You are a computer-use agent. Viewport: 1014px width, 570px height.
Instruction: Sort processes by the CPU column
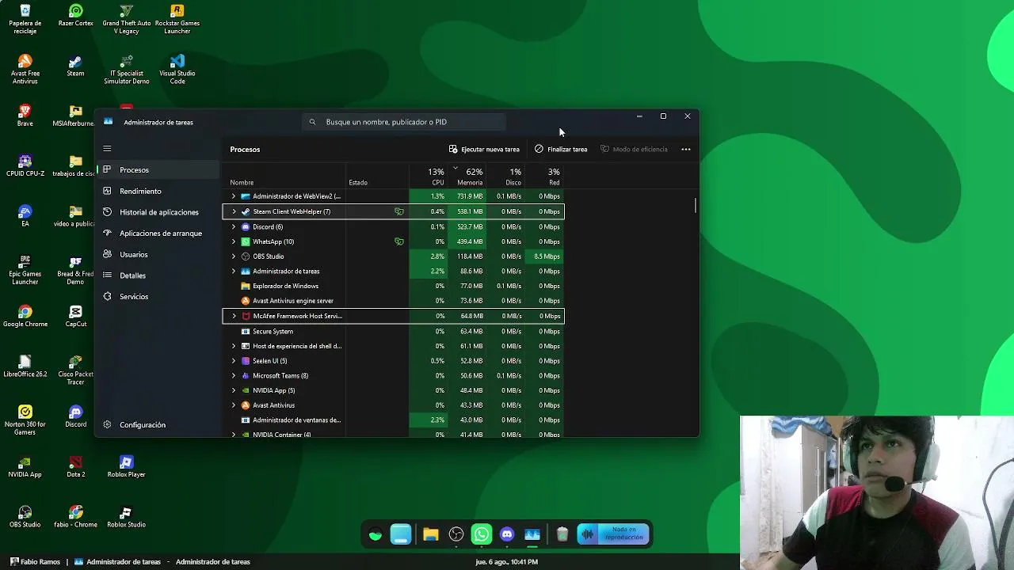click(429, 177)
